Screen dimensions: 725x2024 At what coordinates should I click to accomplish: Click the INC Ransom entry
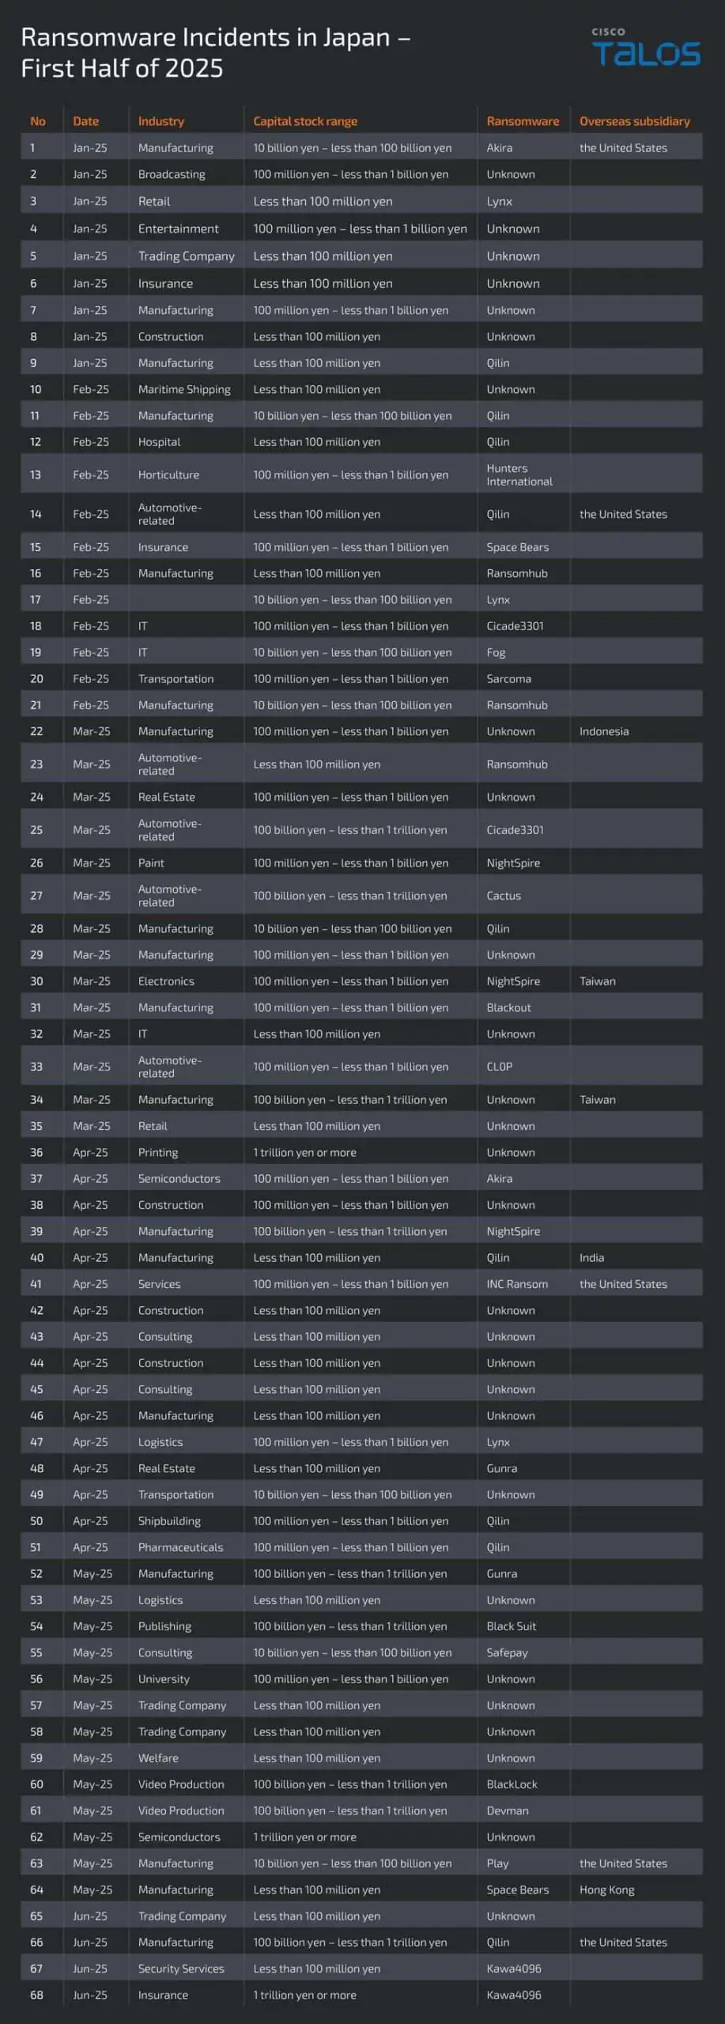coord(517,1284)
